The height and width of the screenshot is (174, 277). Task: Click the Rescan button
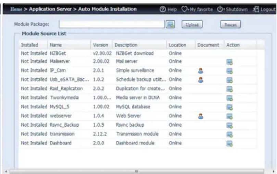pos(230,25)
